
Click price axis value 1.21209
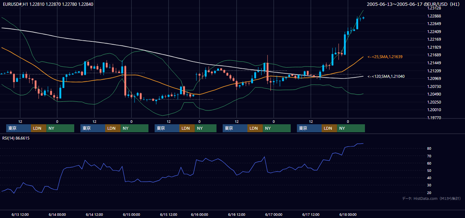(x=434, y=71)
